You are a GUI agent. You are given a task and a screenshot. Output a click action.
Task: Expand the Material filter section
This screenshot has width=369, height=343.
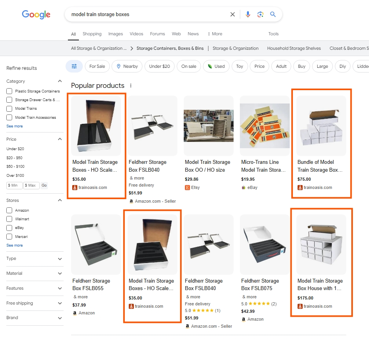[60, 274]
